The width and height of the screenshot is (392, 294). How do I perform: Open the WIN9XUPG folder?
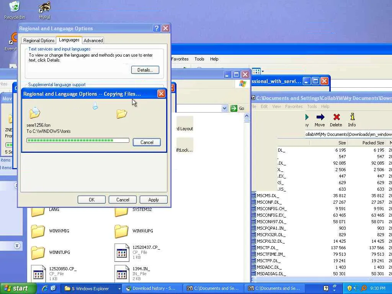click(x=121, y=231)
